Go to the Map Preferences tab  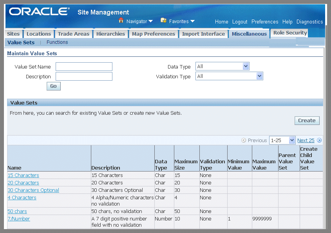[154, 34]
